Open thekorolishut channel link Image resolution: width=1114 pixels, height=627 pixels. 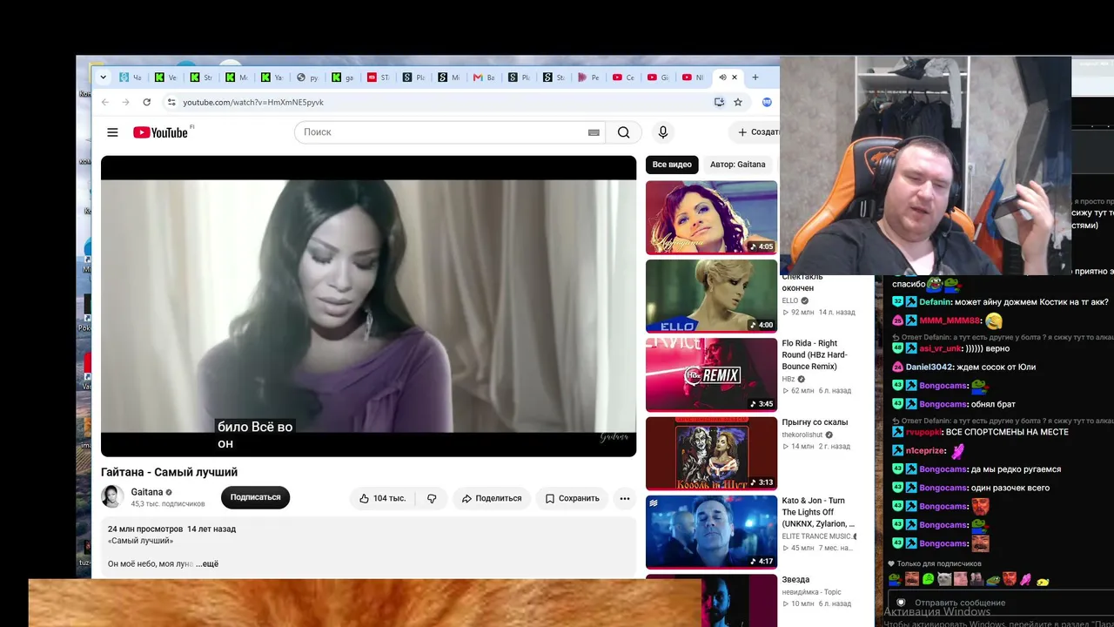point(802,435)
